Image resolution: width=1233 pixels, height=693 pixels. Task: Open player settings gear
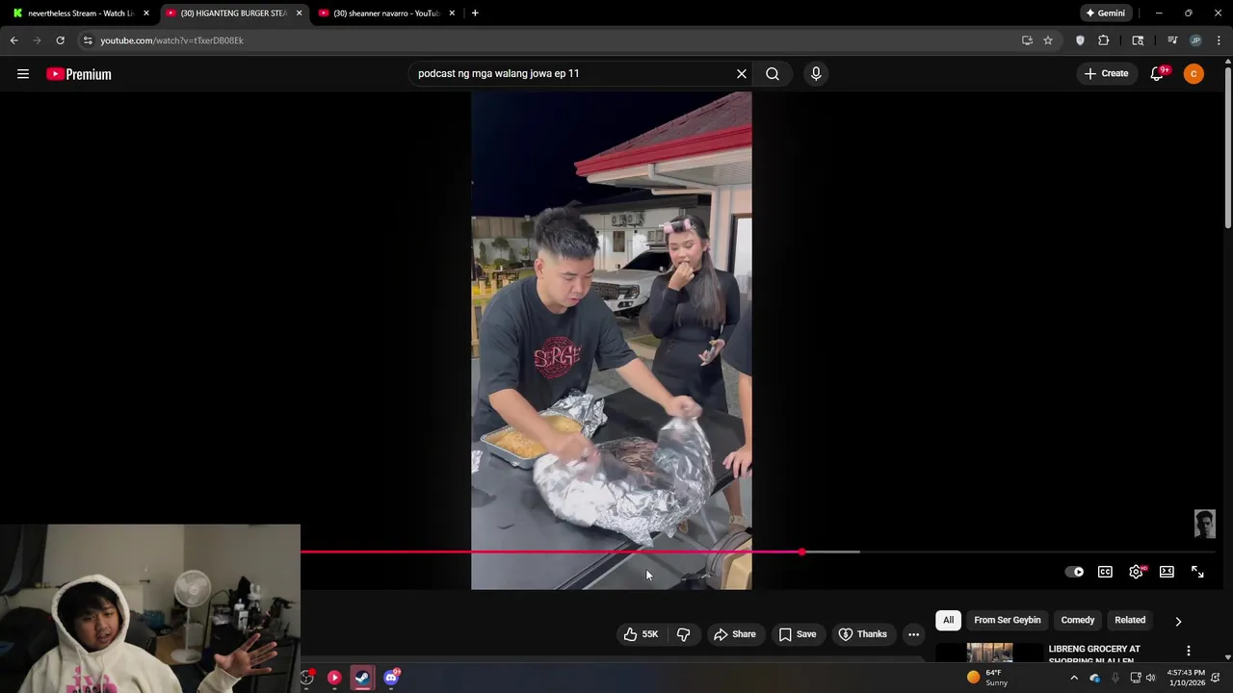(x=1137, y=572)
